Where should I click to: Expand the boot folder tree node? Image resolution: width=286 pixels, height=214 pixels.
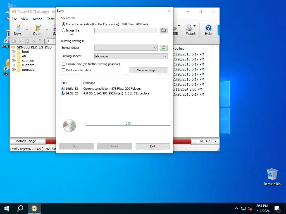click(x=13, y=52)
